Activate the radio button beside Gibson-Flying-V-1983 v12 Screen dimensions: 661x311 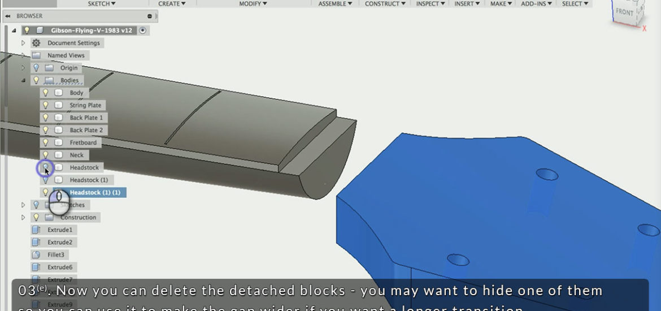click(142, 30)
